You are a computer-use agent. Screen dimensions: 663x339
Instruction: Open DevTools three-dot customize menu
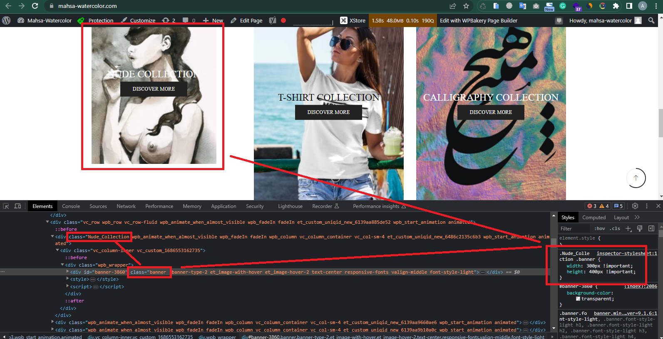(x=647, y=206)
